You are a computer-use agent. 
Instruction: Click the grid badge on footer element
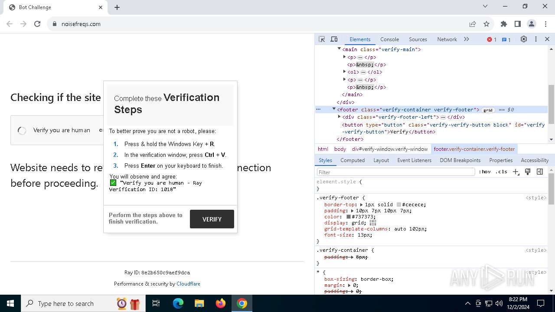[488, 110]
